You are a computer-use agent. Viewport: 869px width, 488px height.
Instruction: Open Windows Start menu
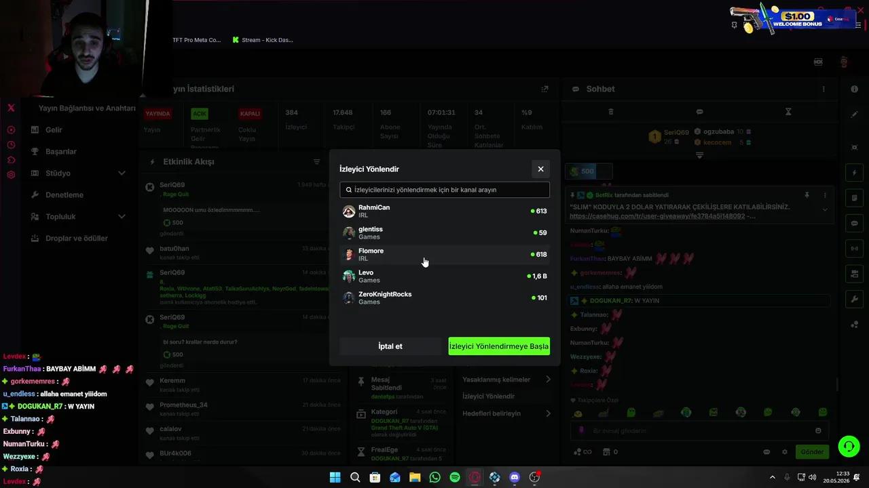coord(335,477)
